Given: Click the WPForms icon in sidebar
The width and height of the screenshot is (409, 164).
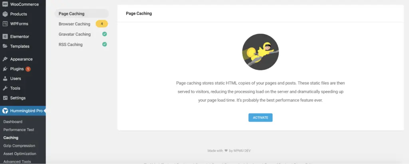Looking at the screenshot, I should [5, 23].
